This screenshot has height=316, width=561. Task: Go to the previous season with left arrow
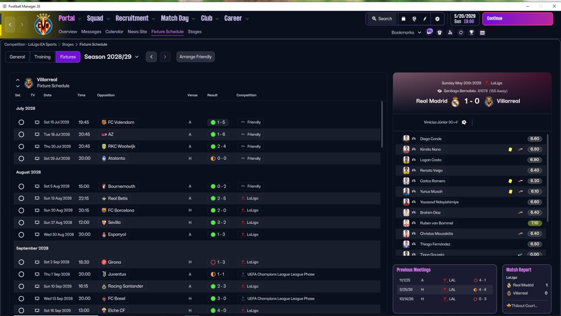(x=151, y=57)
